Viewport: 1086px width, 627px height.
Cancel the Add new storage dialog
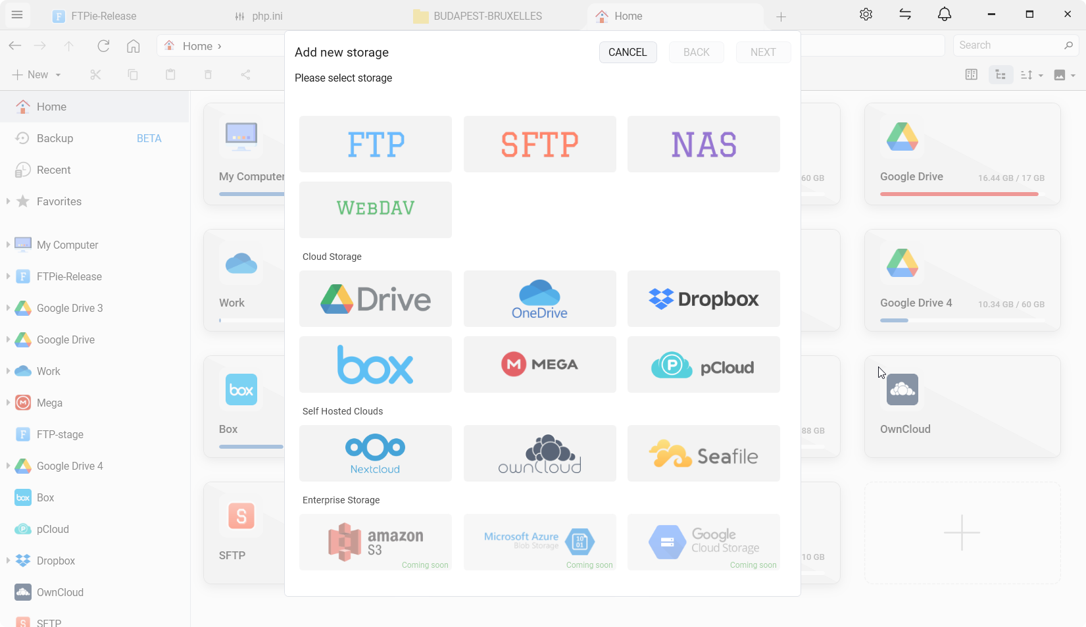(x=628, y=53)
